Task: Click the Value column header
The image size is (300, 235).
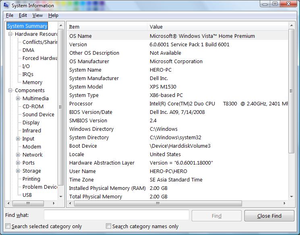Action: coord(217,27)
